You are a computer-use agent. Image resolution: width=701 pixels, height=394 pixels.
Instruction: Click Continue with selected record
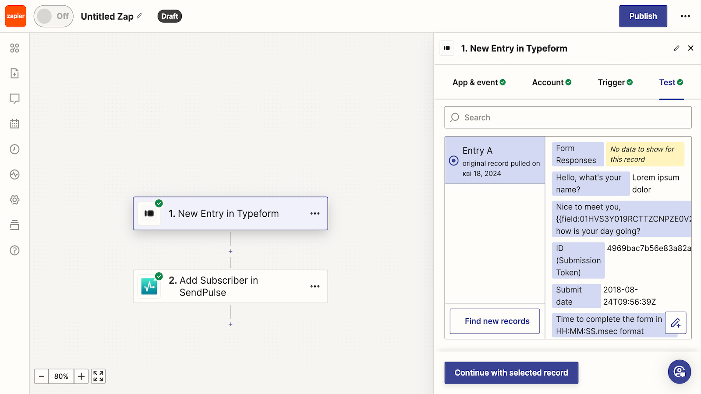[x=511, y=373]
